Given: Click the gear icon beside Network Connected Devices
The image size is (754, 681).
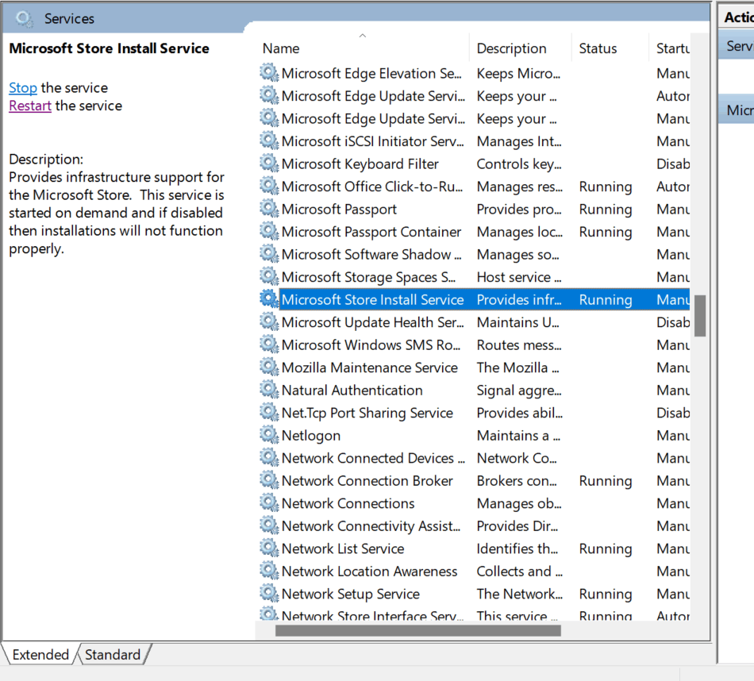Looking at the screenshot, I should point(269,457).
